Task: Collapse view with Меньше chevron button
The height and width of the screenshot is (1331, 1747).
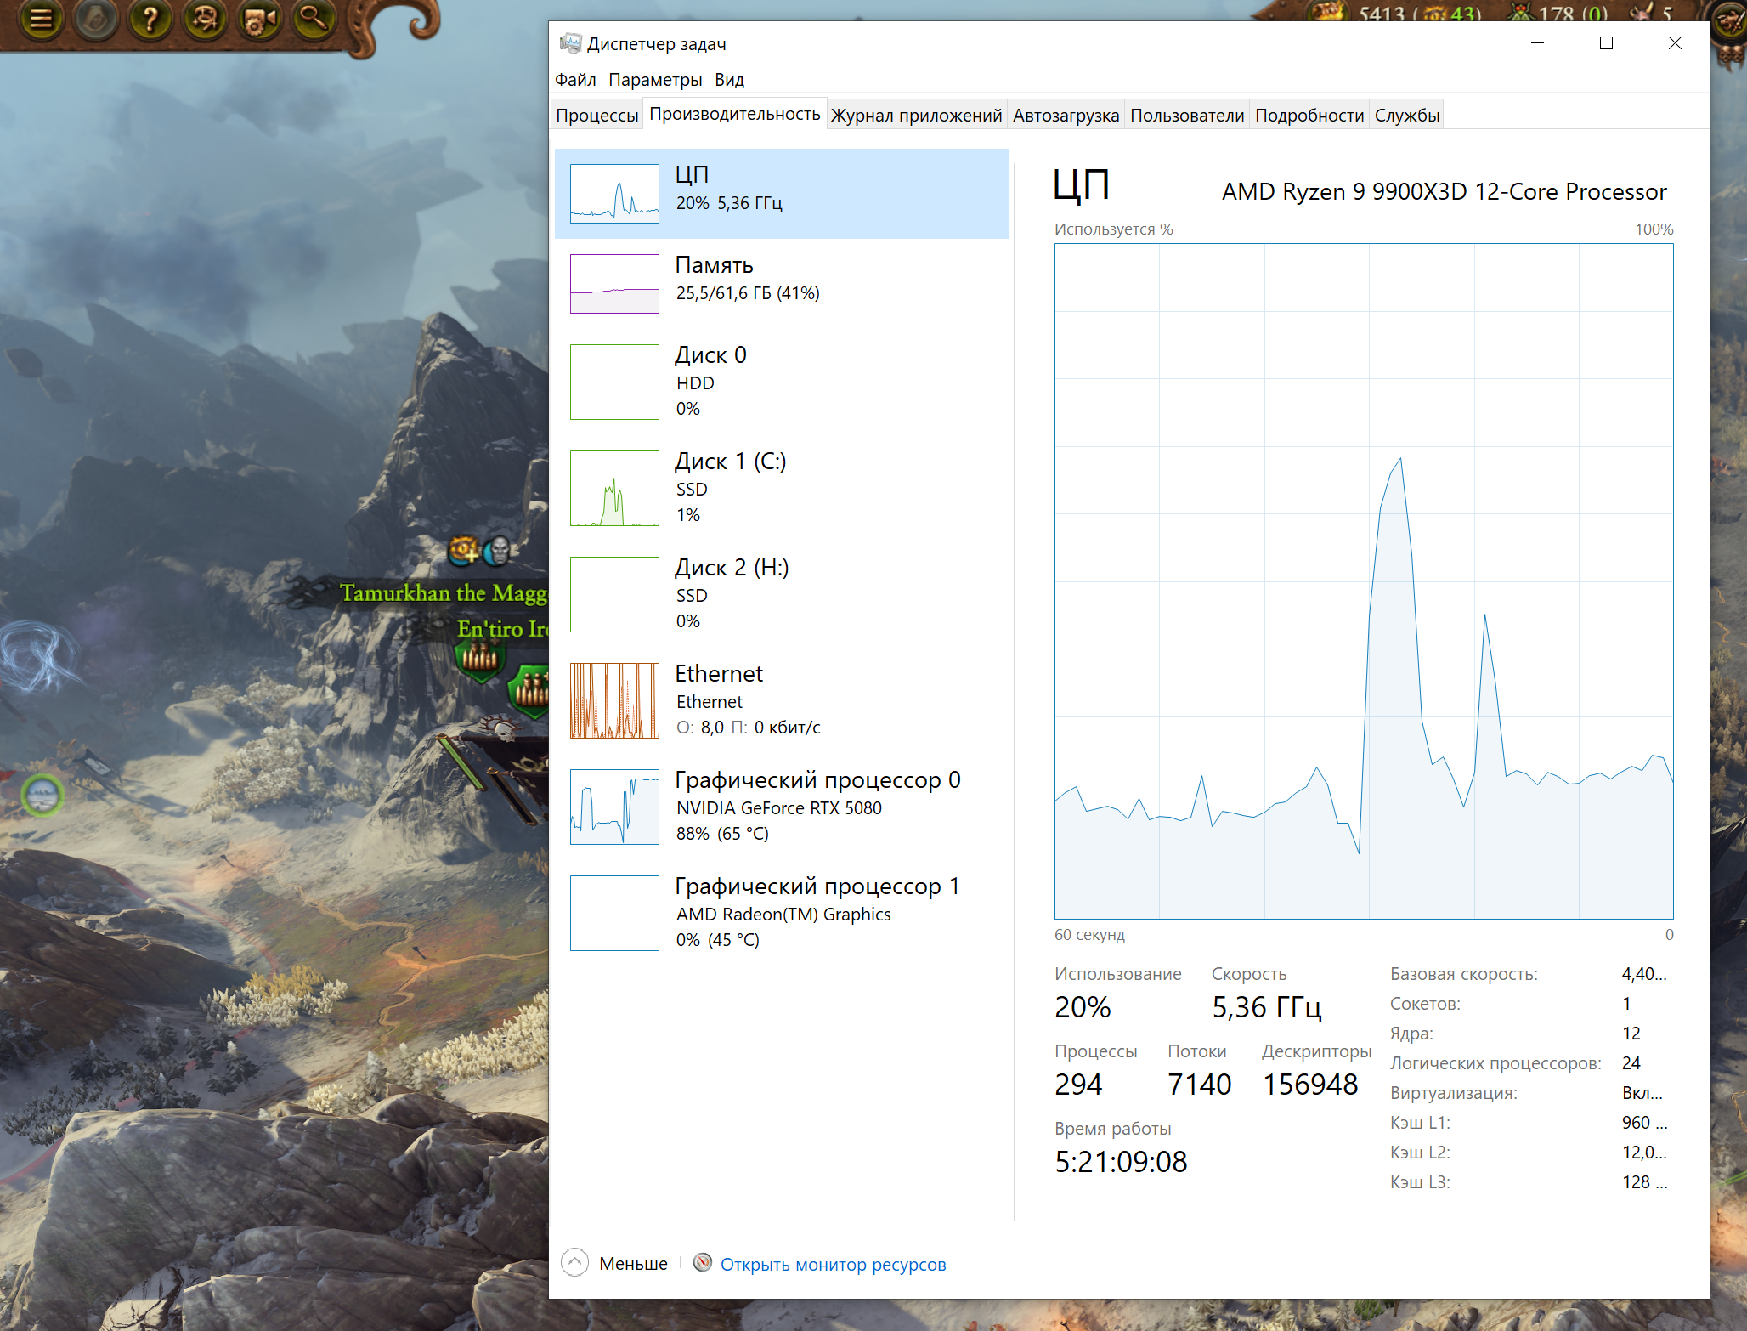Action: pyautogui.click(x=575, y=1263)
